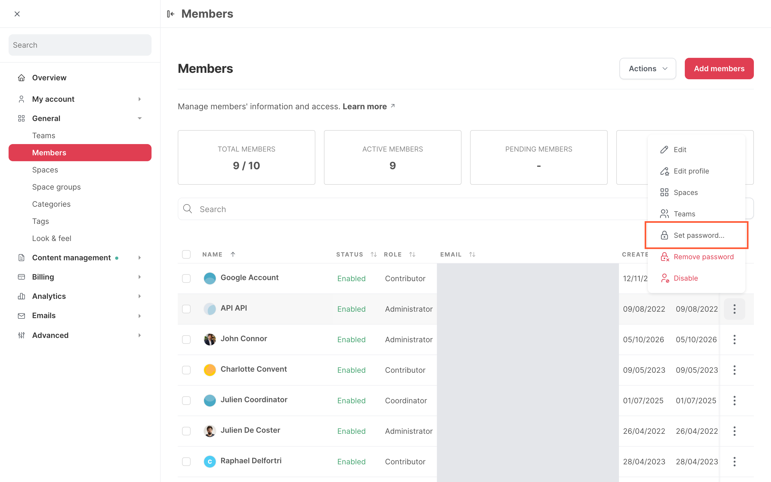The width and height of the screenshot is (771, 482).
Task: Expand the Billing section arrow
Action: tap(139, 277)
